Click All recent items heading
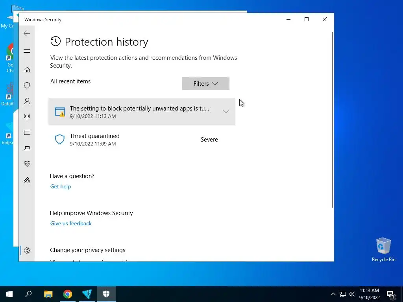The width and height of the screenshot is (403, 302). pyautogui.click(x=70, y=81)
